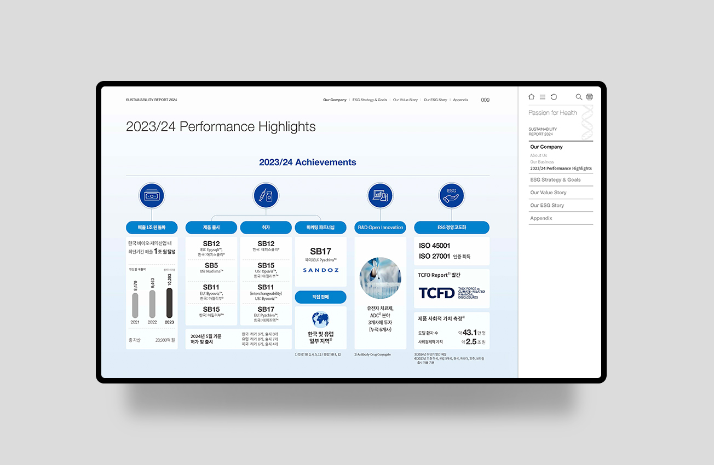The width and height of the screenshot is (714, 465).
Task: Click 'SB17' in marketing partnership card
Action: pos(321,252)
